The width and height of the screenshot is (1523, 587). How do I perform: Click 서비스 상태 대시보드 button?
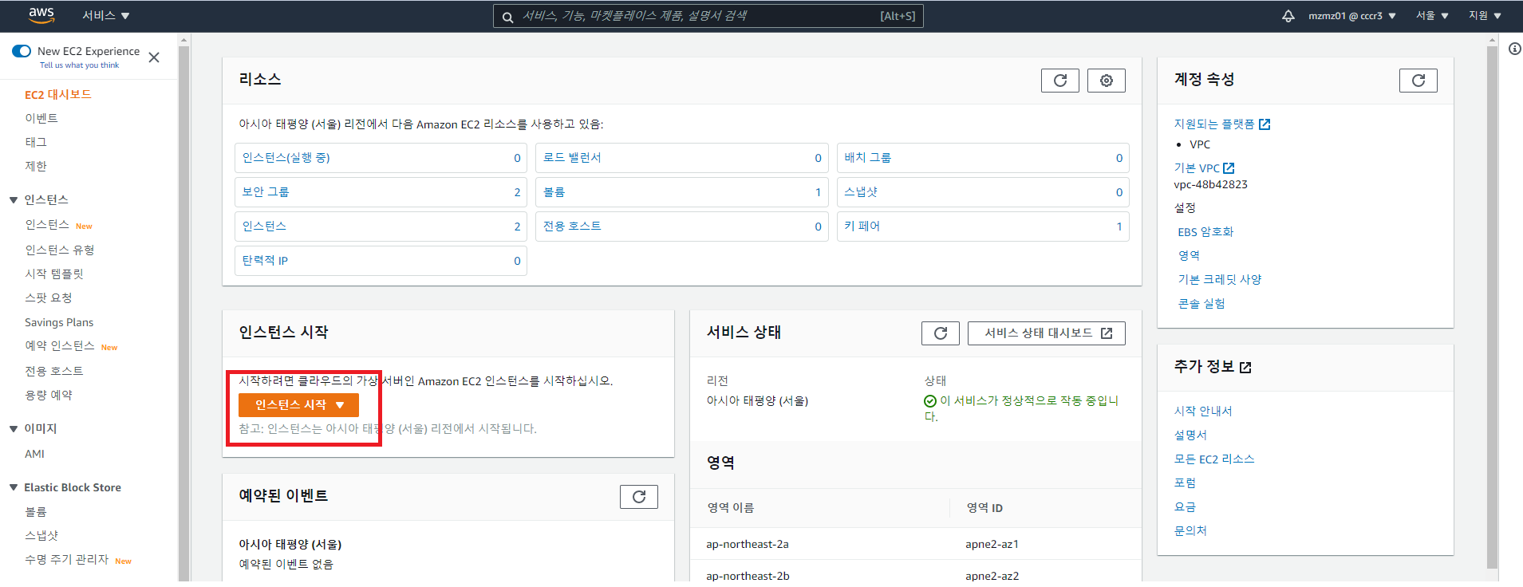click(x=1047, y=333)
